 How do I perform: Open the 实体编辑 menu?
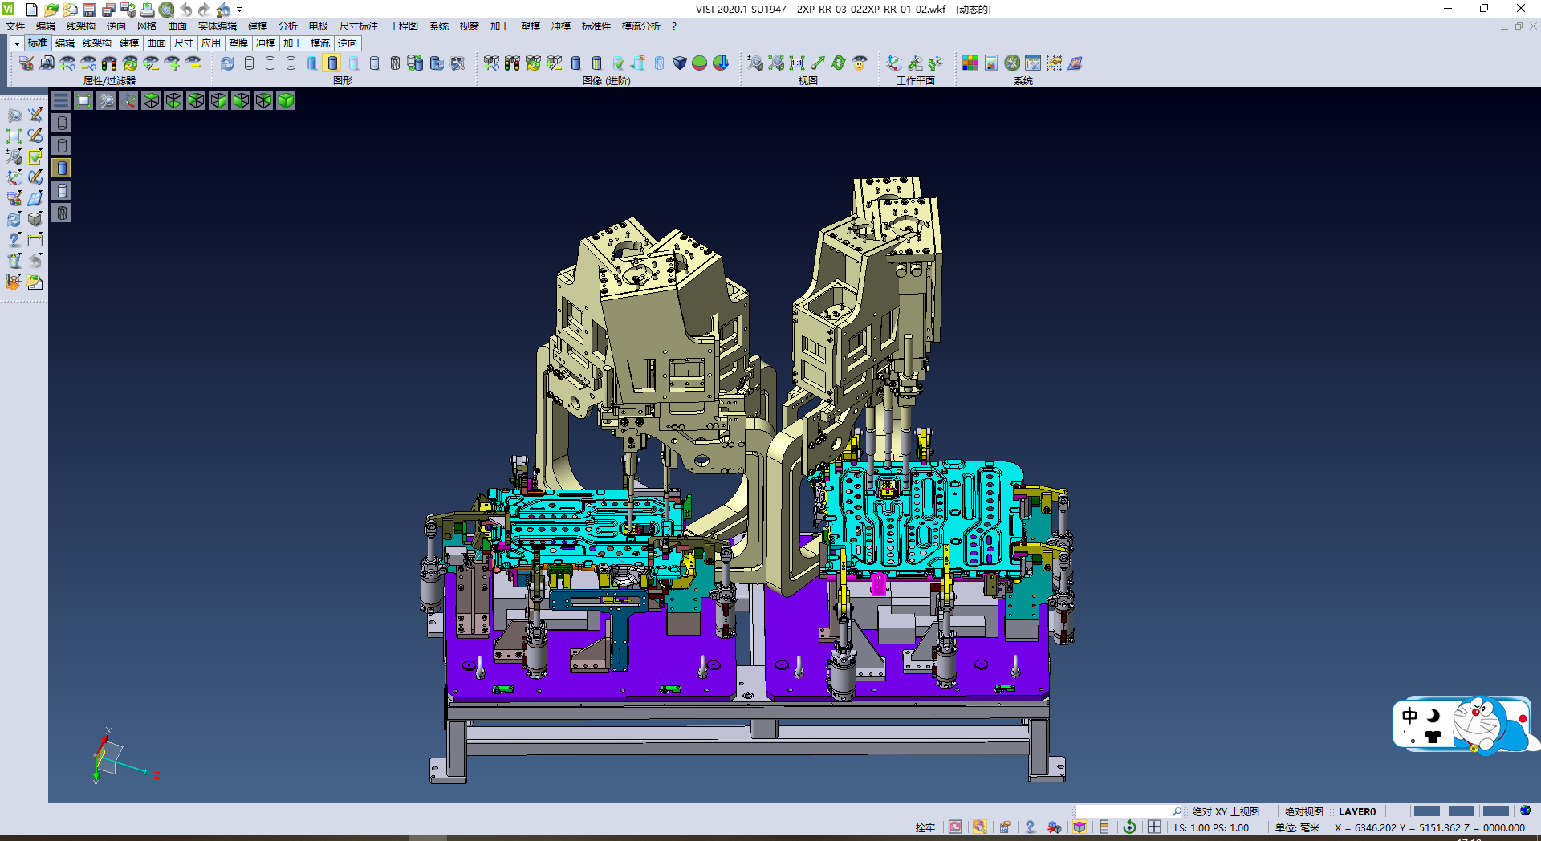(x=217, y=26)
